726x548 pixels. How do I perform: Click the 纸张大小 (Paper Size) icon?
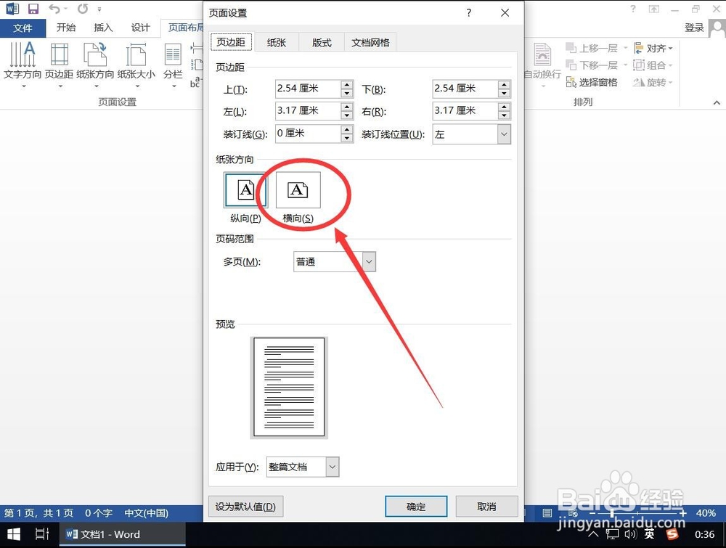click(136, 65)
